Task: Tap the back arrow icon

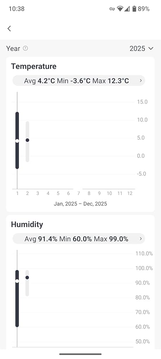Action: pyautogui.click(x=9, y=29)
